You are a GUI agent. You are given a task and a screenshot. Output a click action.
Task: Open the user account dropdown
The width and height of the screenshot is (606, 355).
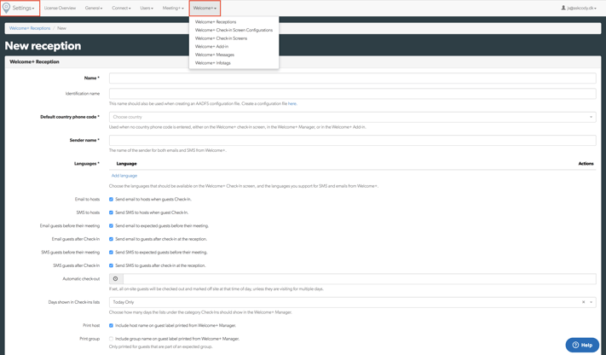click(x=579, y=8)
